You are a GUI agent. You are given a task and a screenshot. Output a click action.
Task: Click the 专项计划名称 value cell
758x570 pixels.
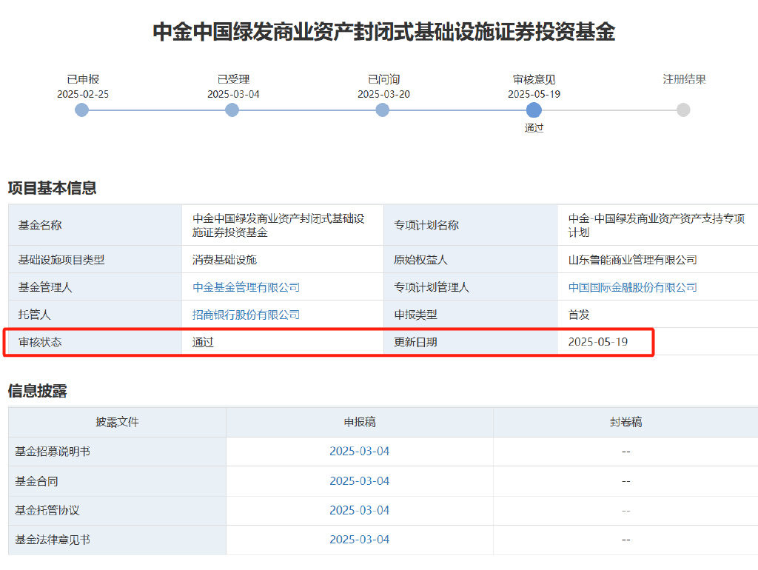coord(657,225)
